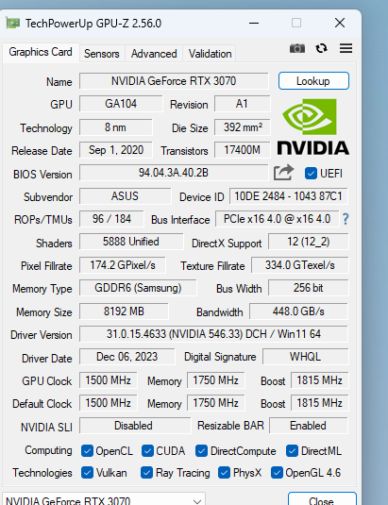Image resolution: width=388 pixels, height=505 pixels.
Task: Click the Bandwidth value 448.0 GB/s
Action: click(x=298, y=311)
